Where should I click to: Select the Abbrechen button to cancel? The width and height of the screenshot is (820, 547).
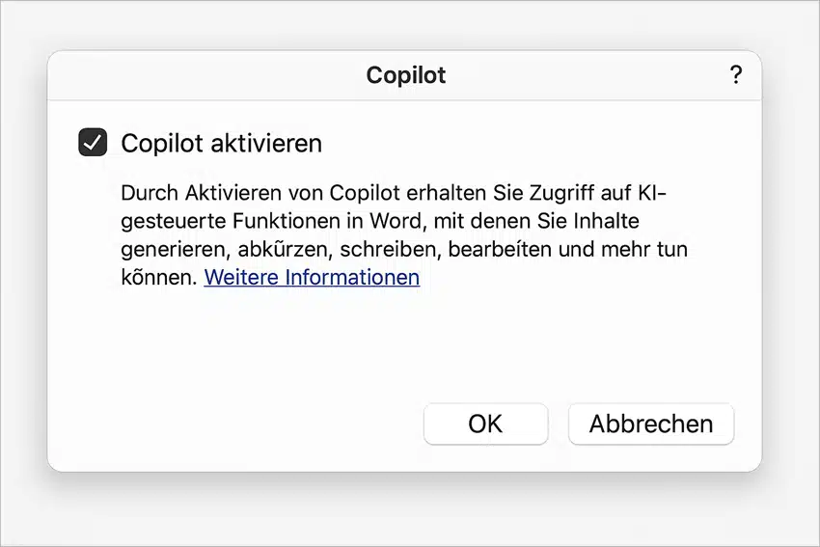coord(651,424)
